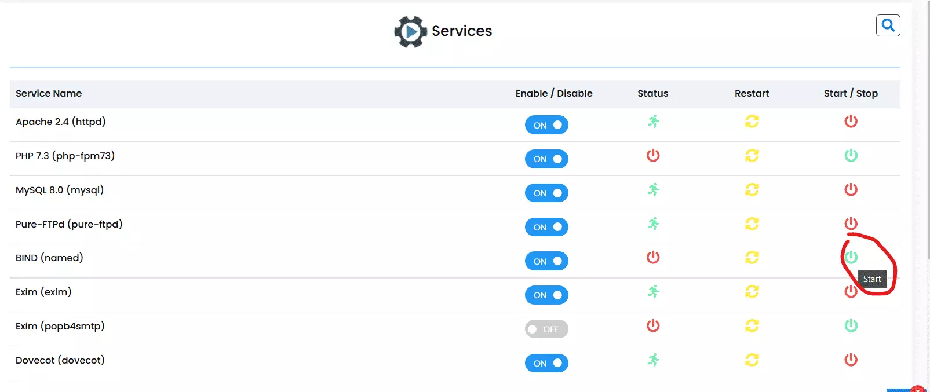Check running status icon for Dovecot
This screenshot has width=930, height=392.
[653, 360]
